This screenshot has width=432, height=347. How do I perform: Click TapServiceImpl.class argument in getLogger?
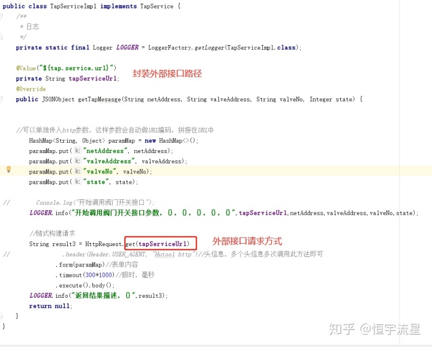click(262, 47)
